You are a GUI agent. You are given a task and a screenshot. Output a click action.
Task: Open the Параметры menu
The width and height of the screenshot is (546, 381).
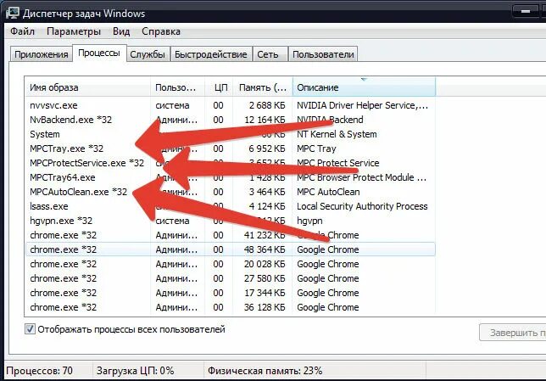pos(74,31)
